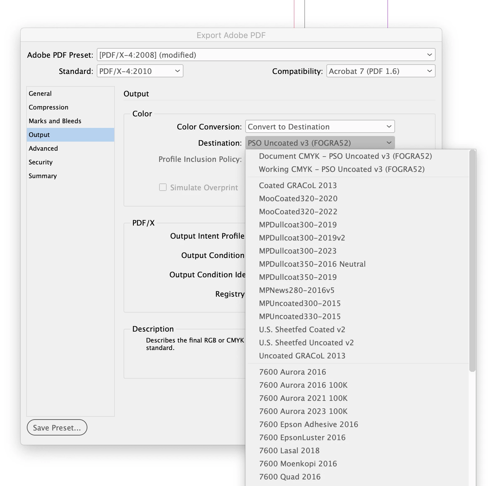
Task: Choose 7600 EpsonLuster 2016 profile
Action: coord(357,437)
